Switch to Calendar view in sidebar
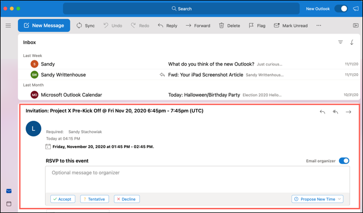Image resolution: width=363 pixels, height=213 pixels. click(9, 203)
